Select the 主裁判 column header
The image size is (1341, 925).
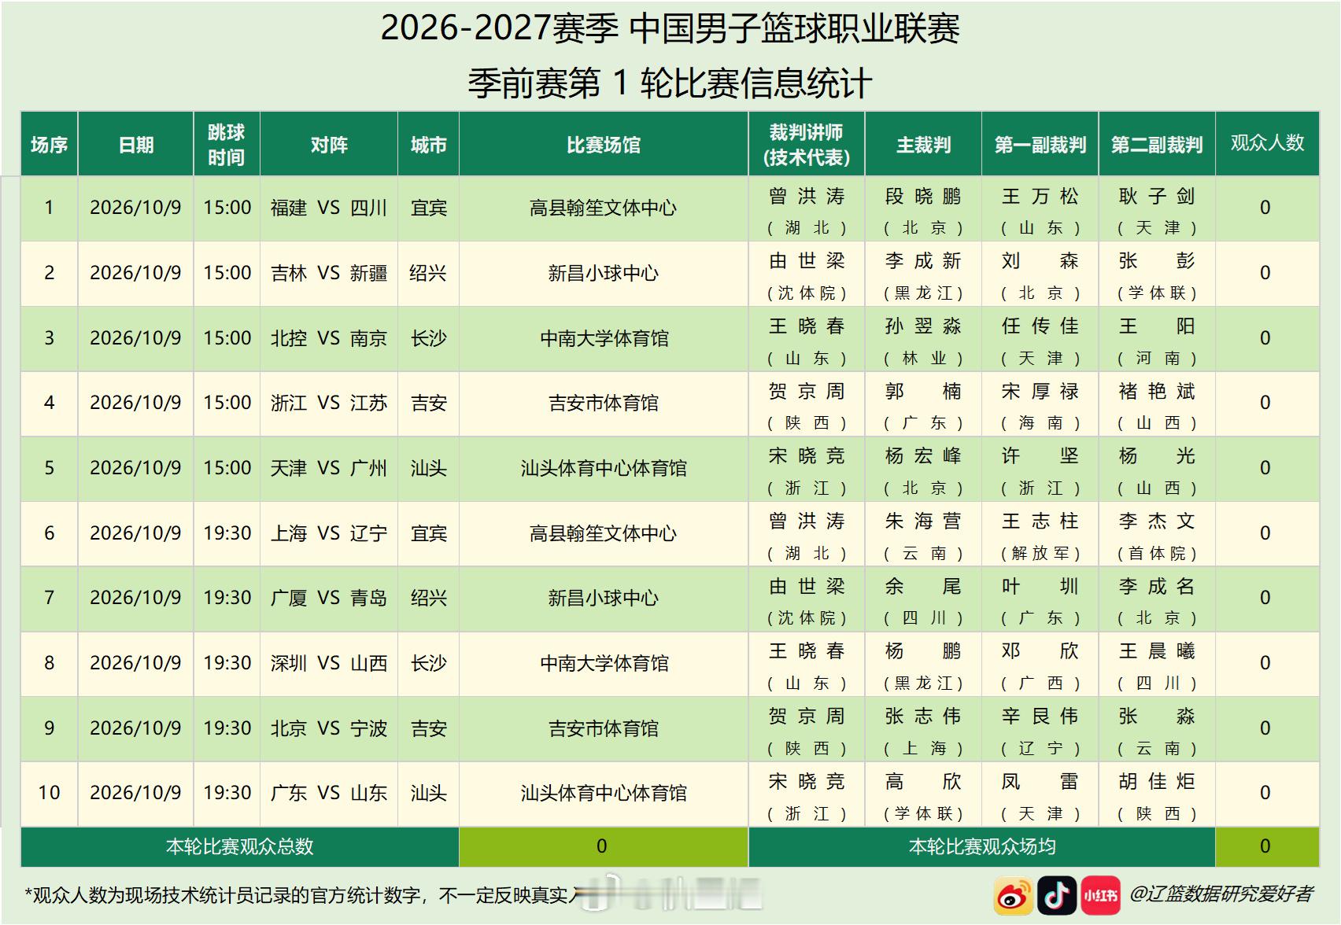pos(923,144)
